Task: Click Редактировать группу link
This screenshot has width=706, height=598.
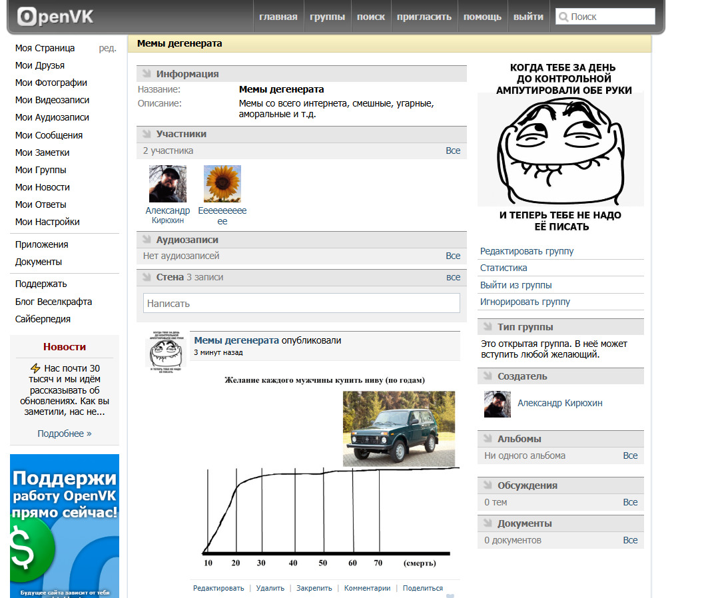Action: pos(526,251)
